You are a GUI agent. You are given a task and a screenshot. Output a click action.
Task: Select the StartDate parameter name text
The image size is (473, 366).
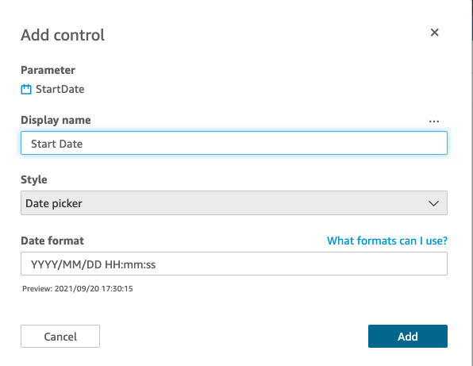(x=60, y=89)
